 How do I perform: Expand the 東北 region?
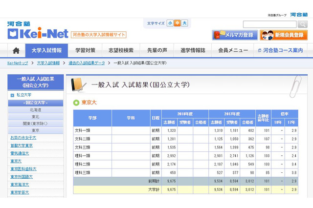tap(36, 117)
